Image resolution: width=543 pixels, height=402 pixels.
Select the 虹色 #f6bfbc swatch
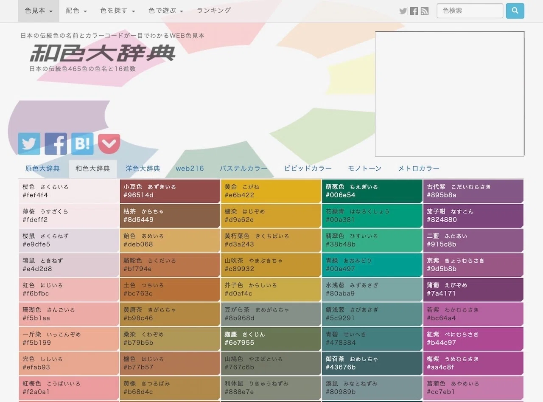[x=69, y=290]
